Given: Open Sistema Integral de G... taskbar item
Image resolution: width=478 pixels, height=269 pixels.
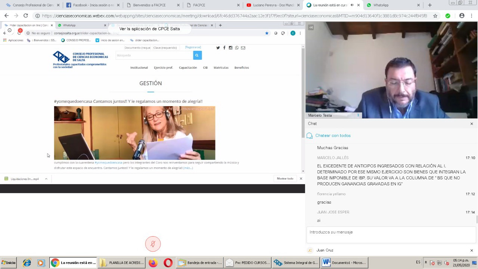Looking at the screenshot, I should pyautogui.click(x=296, y=263).
